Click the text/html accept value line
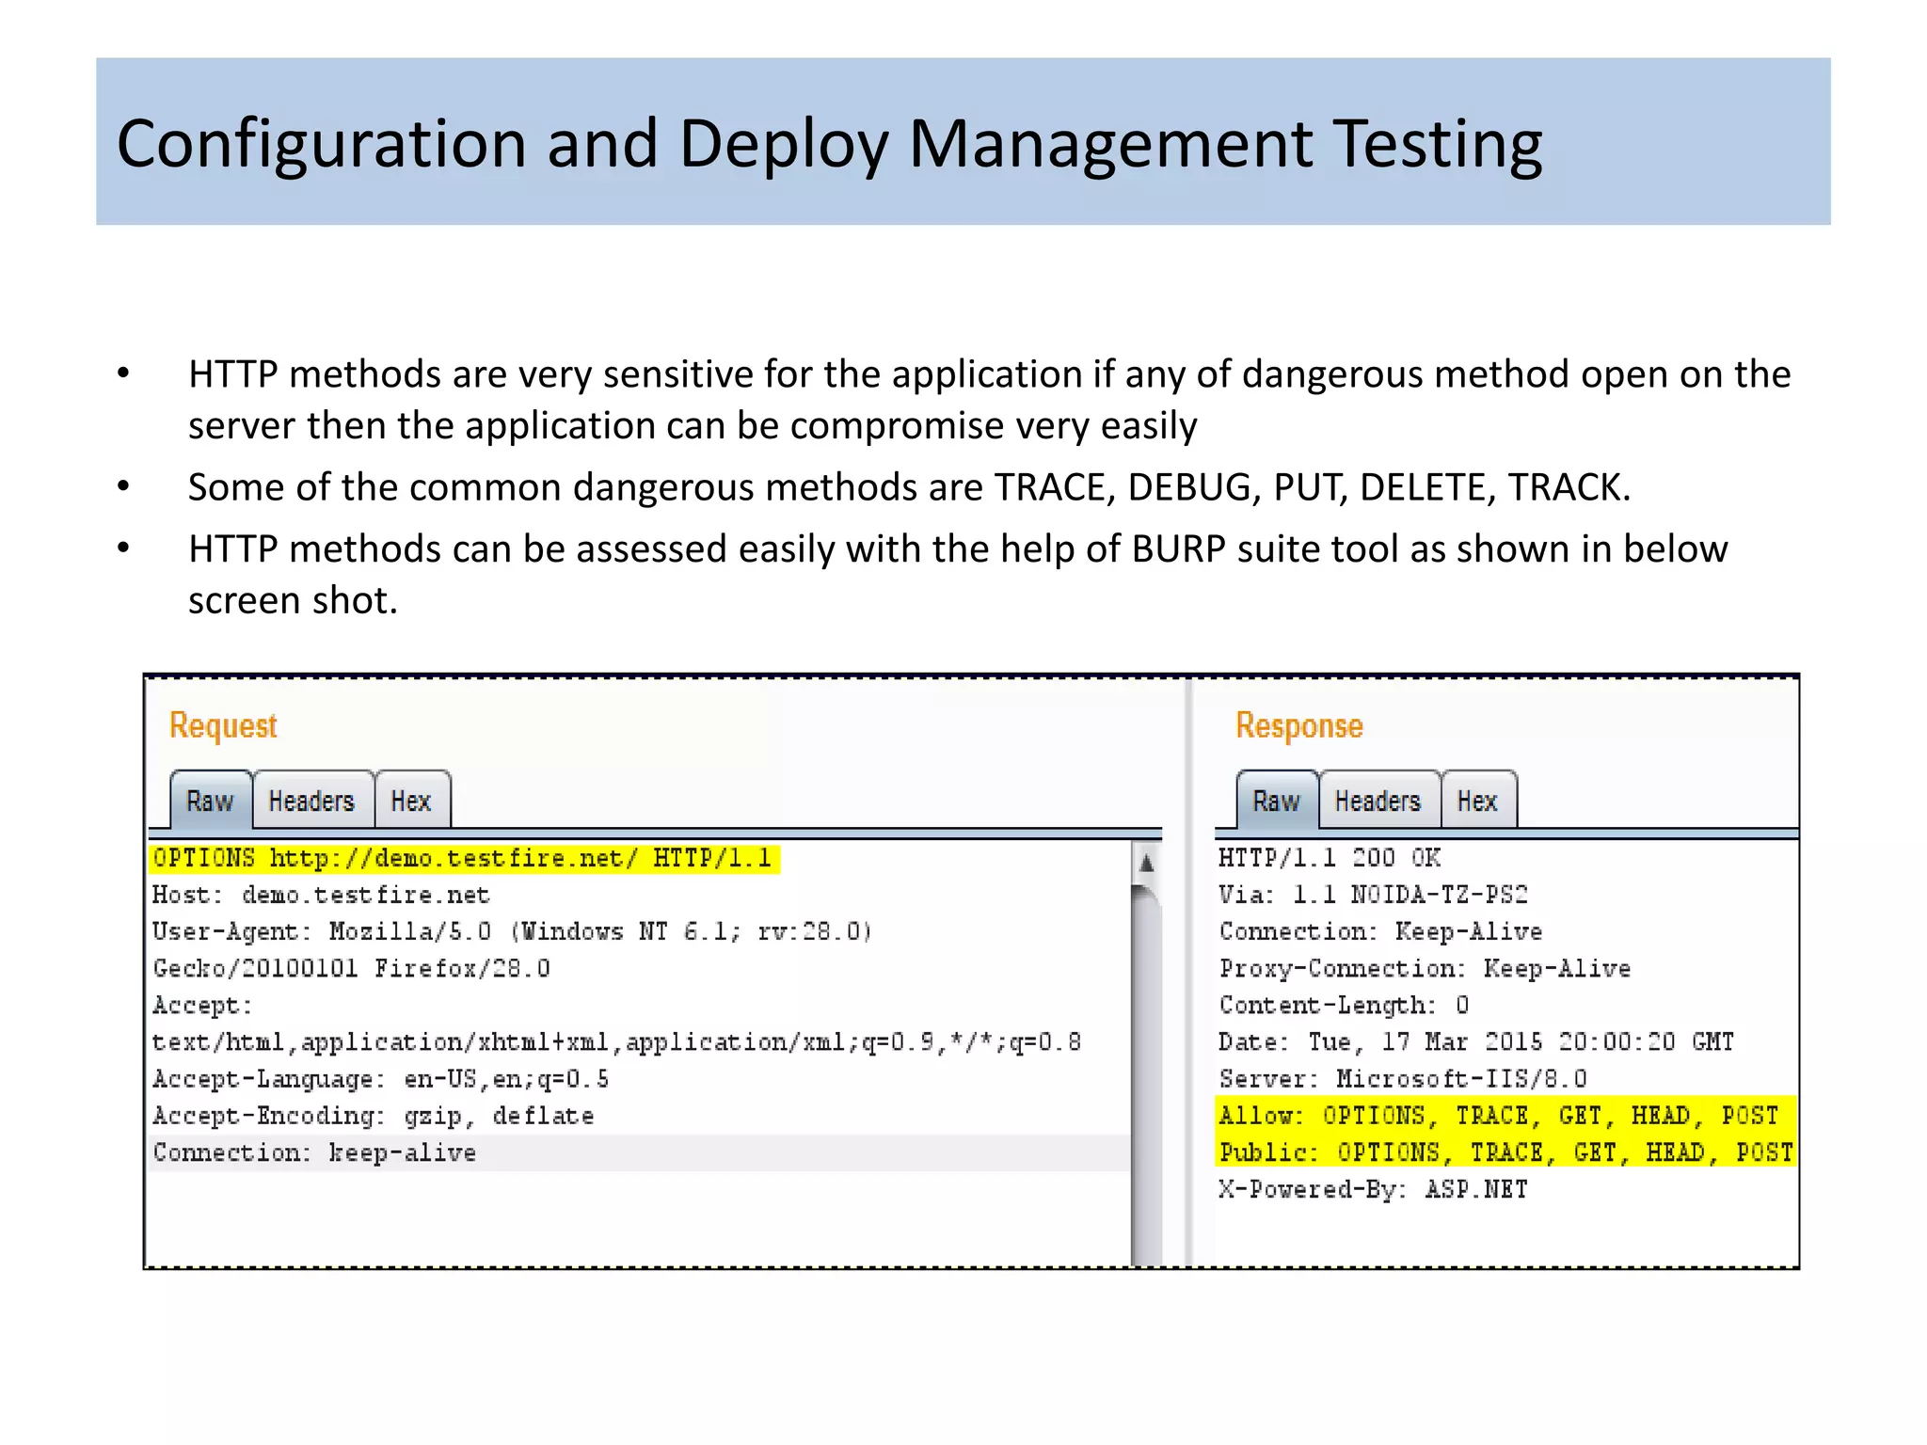 [616, 1042]
